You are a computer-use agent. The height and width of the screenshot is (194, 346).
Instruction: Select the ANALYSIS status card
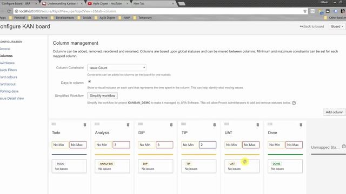point(112,167)
